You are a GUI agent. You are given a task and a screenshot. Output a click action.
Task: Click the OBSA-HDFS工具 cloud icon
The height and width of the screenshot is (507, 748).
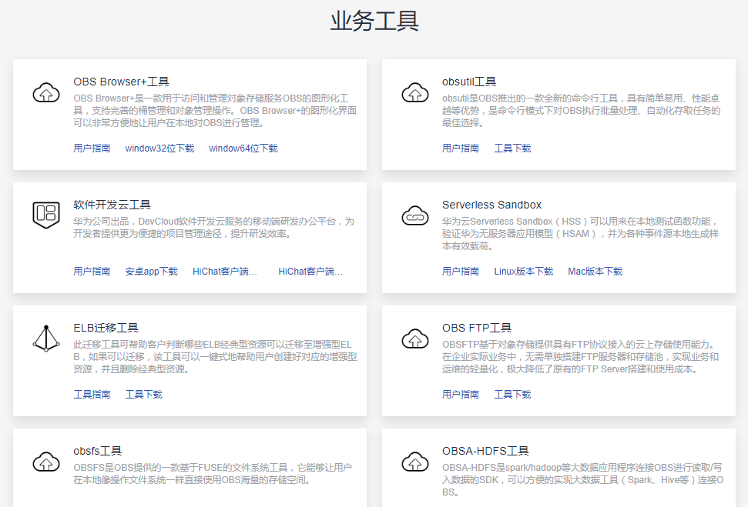415,462
